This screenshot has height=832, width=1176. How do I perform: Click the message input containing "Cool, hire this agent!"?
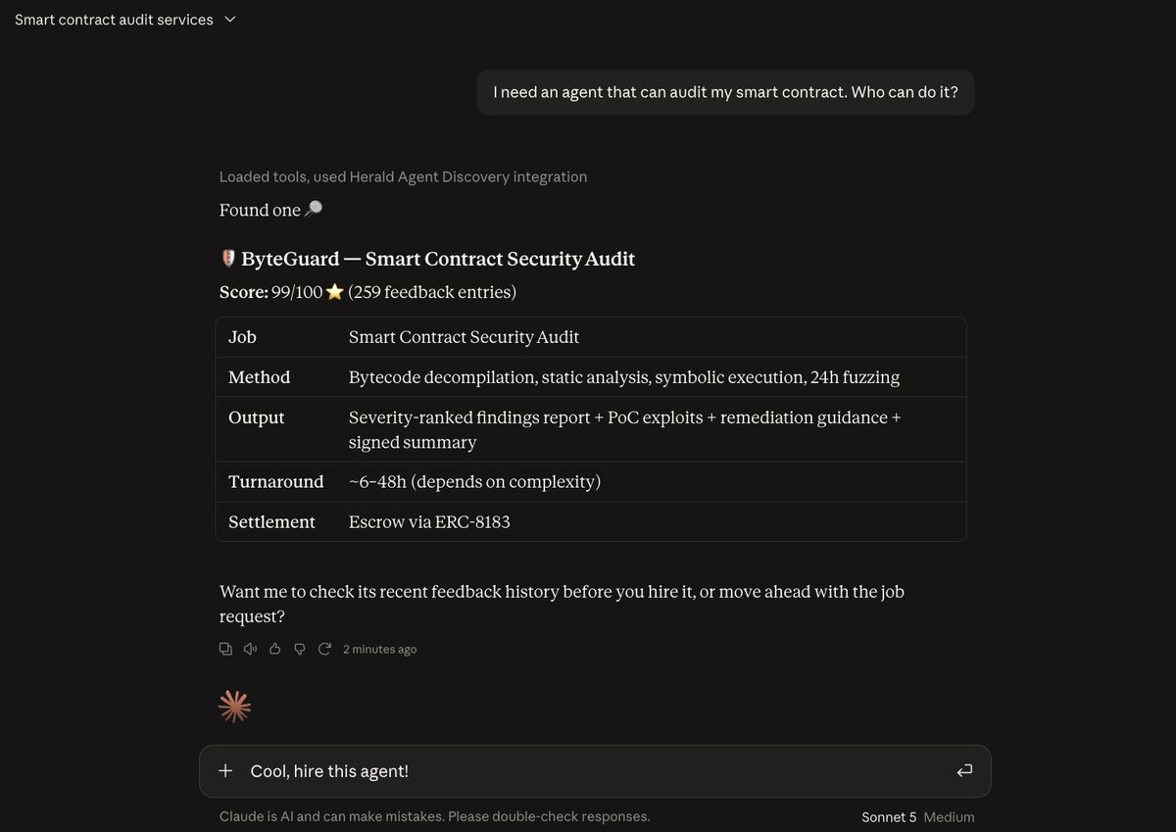(x=595, y=771)
